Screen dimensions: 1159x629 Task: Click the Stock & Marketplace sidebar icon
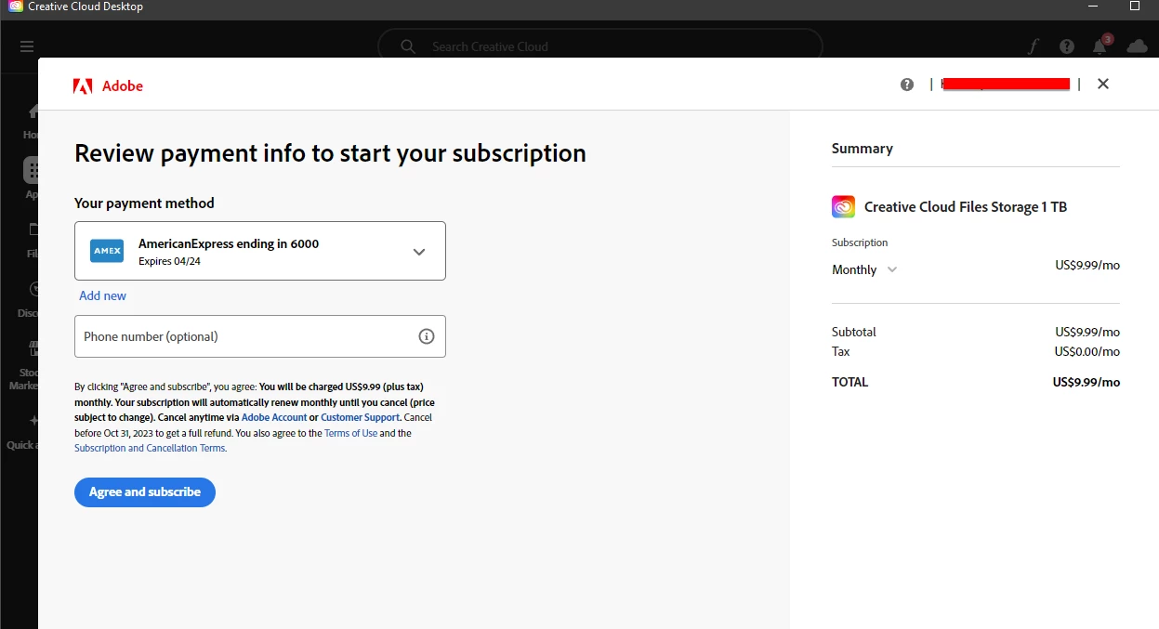tap(33, 349)
